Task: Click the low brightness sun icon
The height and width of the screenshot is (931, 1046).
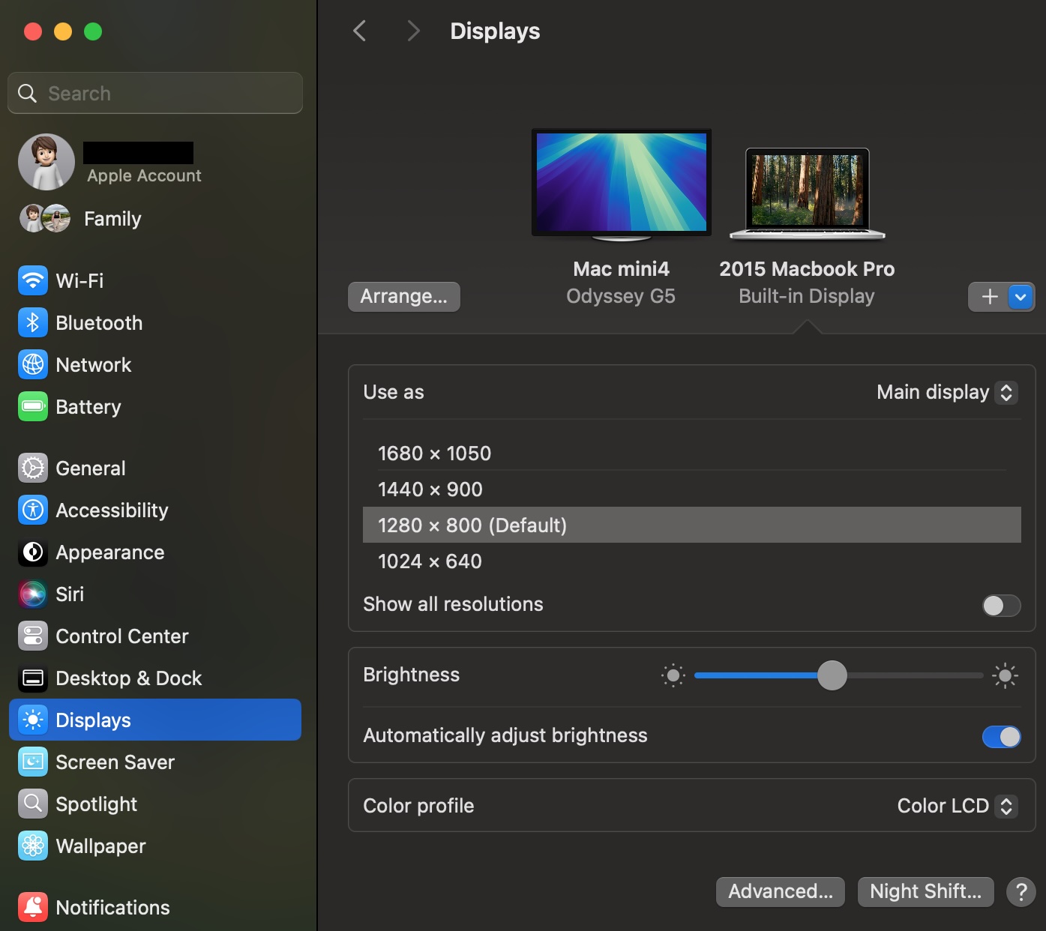Action: point(673,675)
